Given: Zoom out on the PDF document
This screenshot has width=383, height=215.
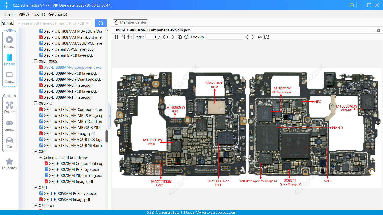Looking at the screenshot, I should point(186,37).
